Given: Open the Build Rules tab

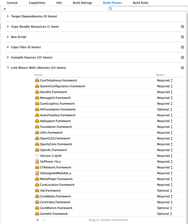Looking at the screenshot, I should [141, 3].
